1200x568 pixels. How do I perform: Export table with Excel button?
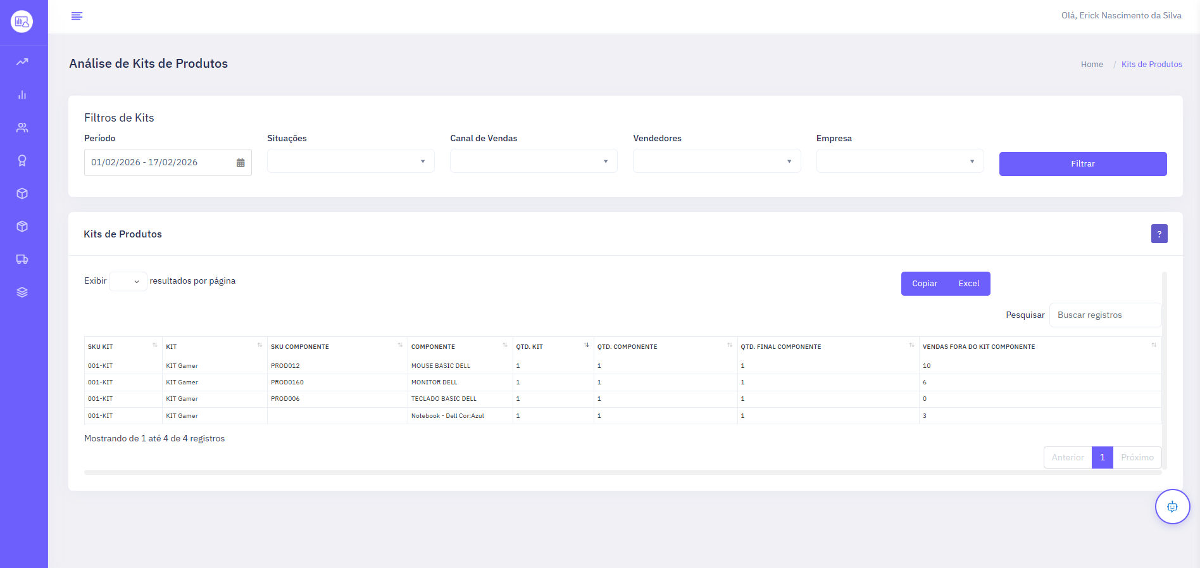click(968, 284)
